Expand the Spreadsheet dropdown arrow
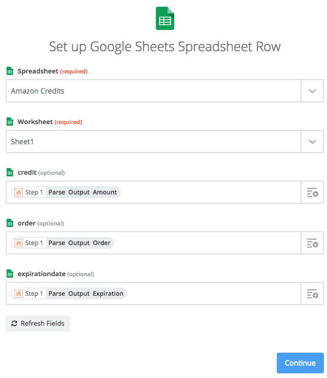Screen dimensions: 327x378 coord(312,91)
